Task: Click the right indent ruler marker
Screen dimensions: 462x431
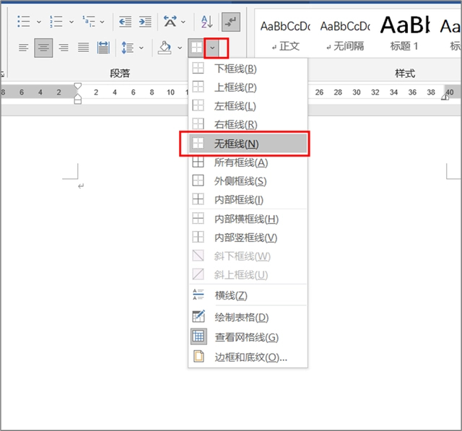Action: pyautogui.click(x=445, y=97)
